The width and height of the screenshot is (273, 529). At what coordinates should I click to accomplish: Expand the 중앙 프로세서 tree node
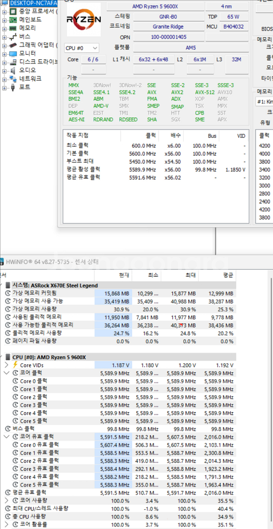tap(4, 12)
